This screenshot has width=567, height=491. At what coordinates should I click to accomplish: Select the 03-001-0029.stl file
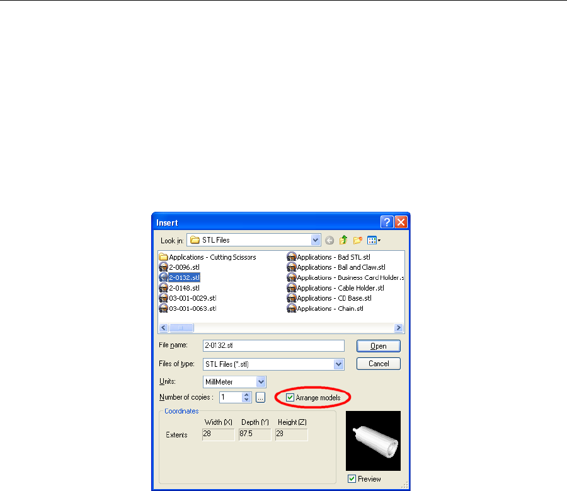[188, 298]
